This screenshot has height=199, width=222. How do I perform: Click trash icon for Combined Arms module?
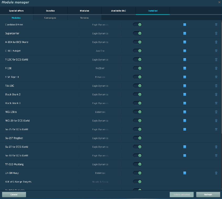[216, 25]
